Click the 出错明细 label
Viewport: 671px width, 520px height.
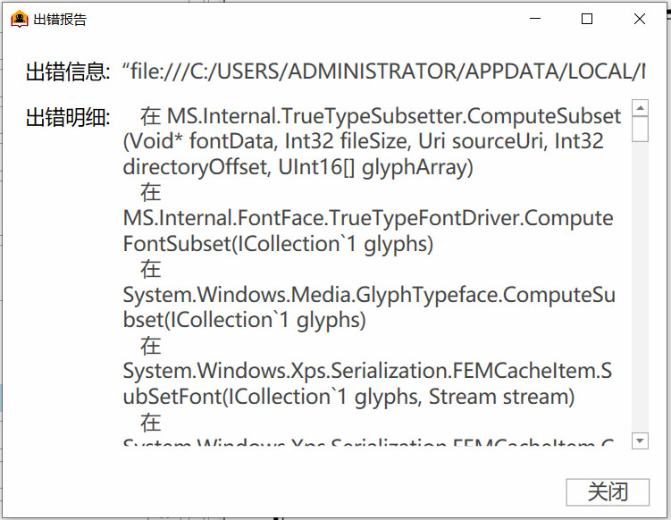68,117
